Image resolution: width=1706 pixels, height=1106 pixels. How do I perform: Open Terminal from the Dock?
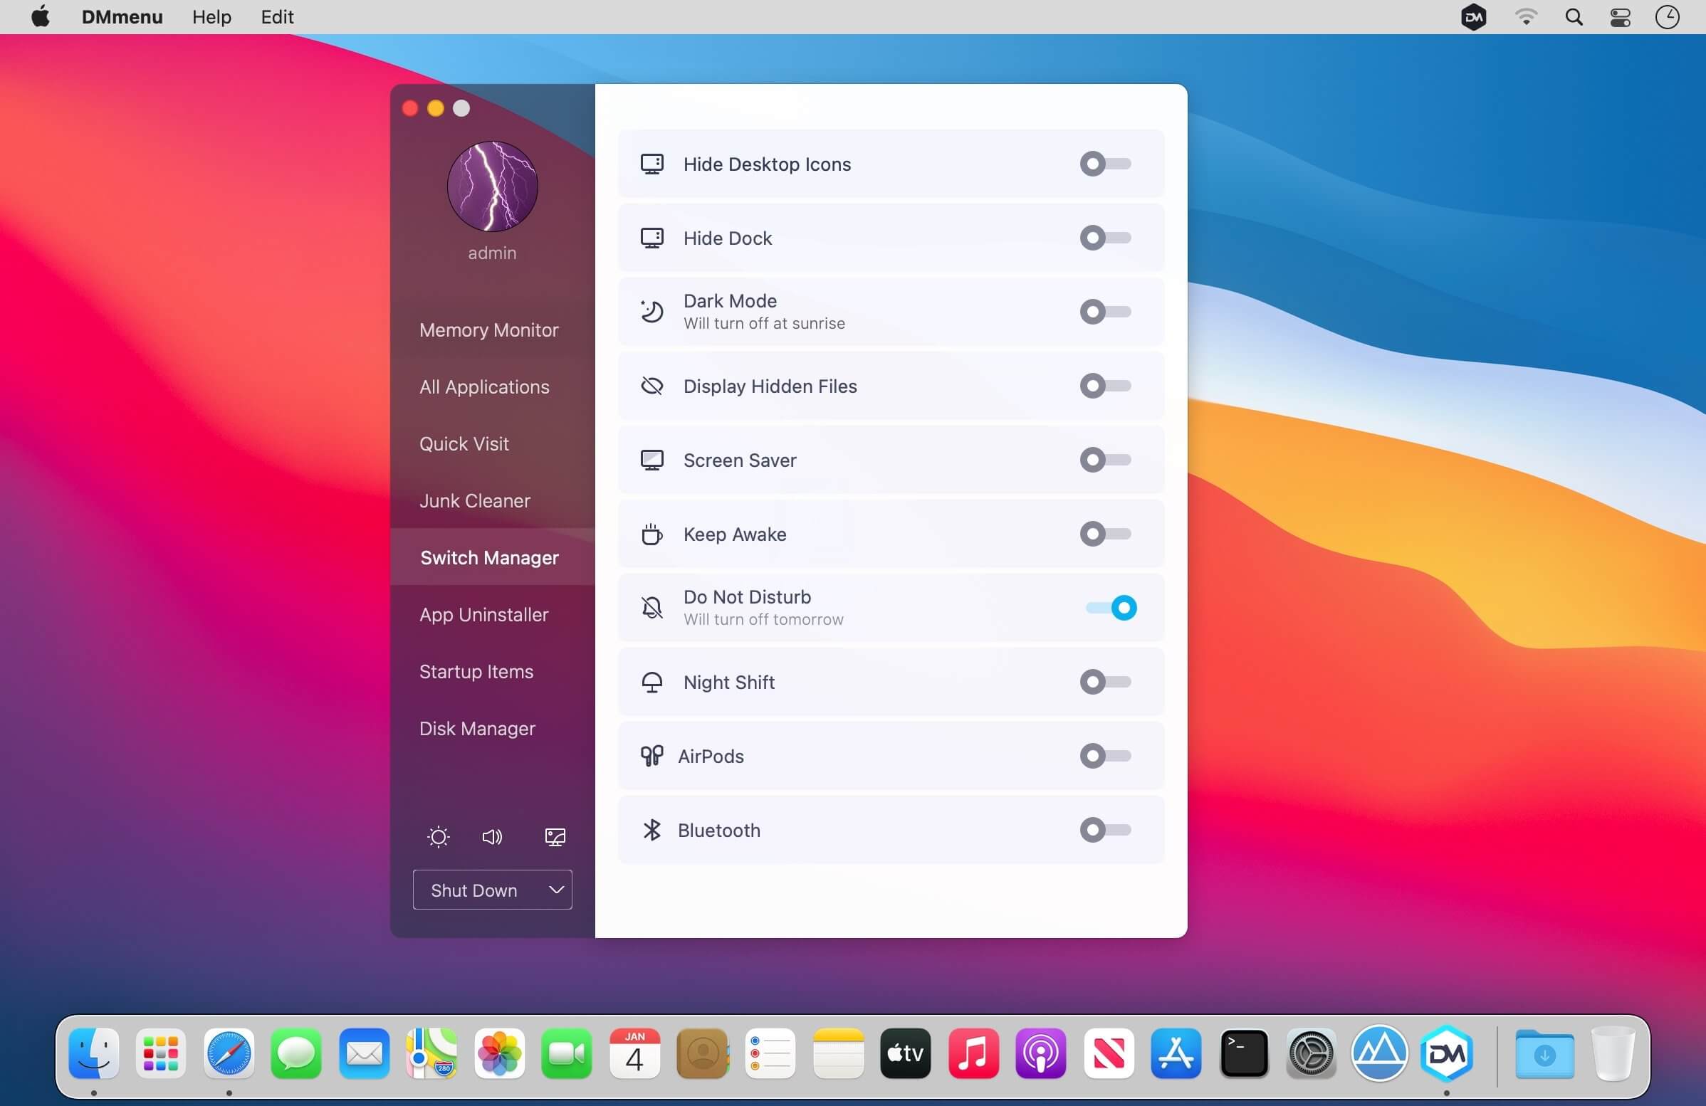pos(1244,1054)
